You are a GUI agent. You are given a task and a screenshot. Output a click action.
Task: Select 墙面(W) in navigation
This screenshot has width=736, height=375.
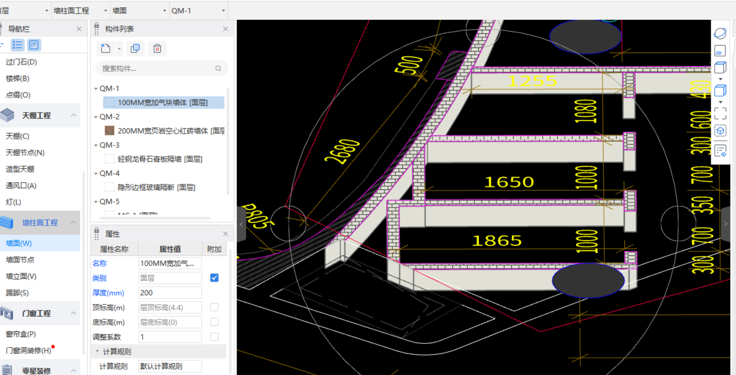pyautogui.click(x=19, y=243)
